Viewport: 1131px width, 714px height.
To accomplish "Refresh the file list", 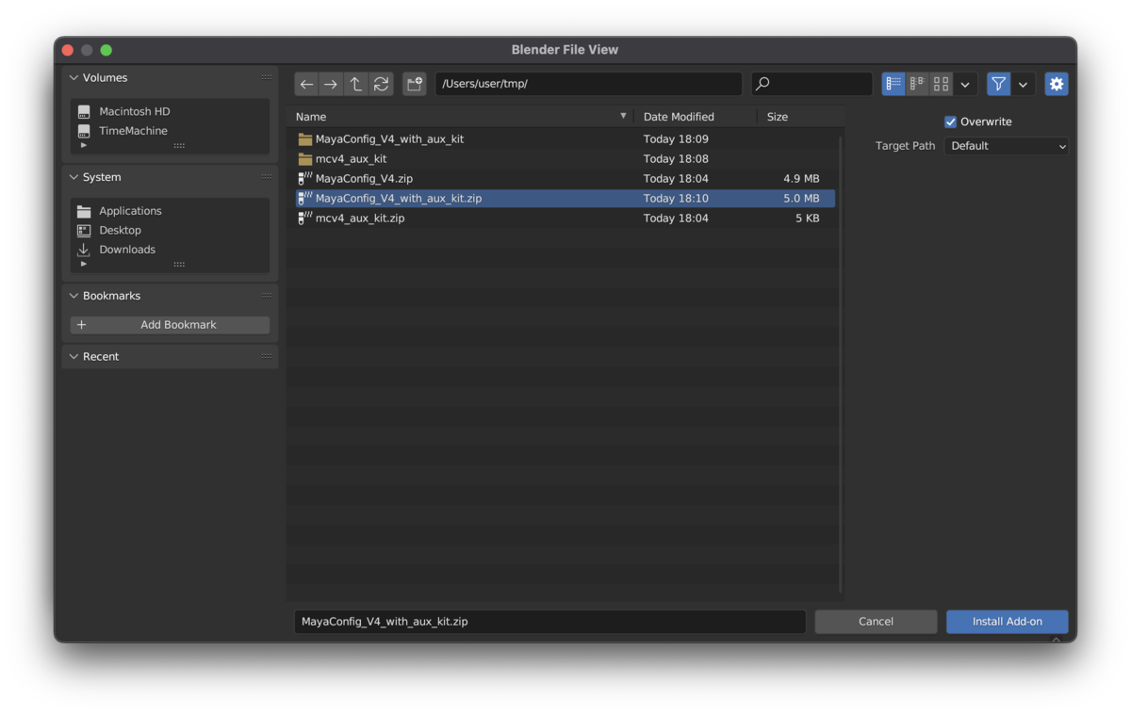I will [x=381, y=84].
